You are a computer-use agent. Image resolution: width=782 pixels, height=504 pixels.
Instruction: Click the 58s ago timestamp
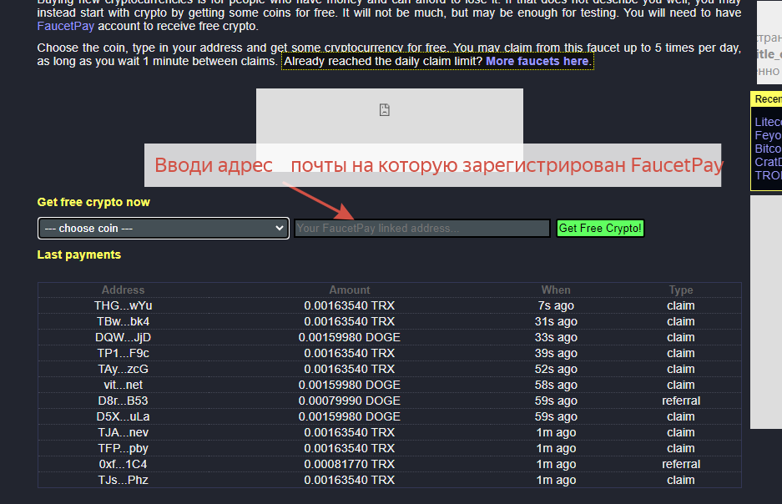pos(556,386)
